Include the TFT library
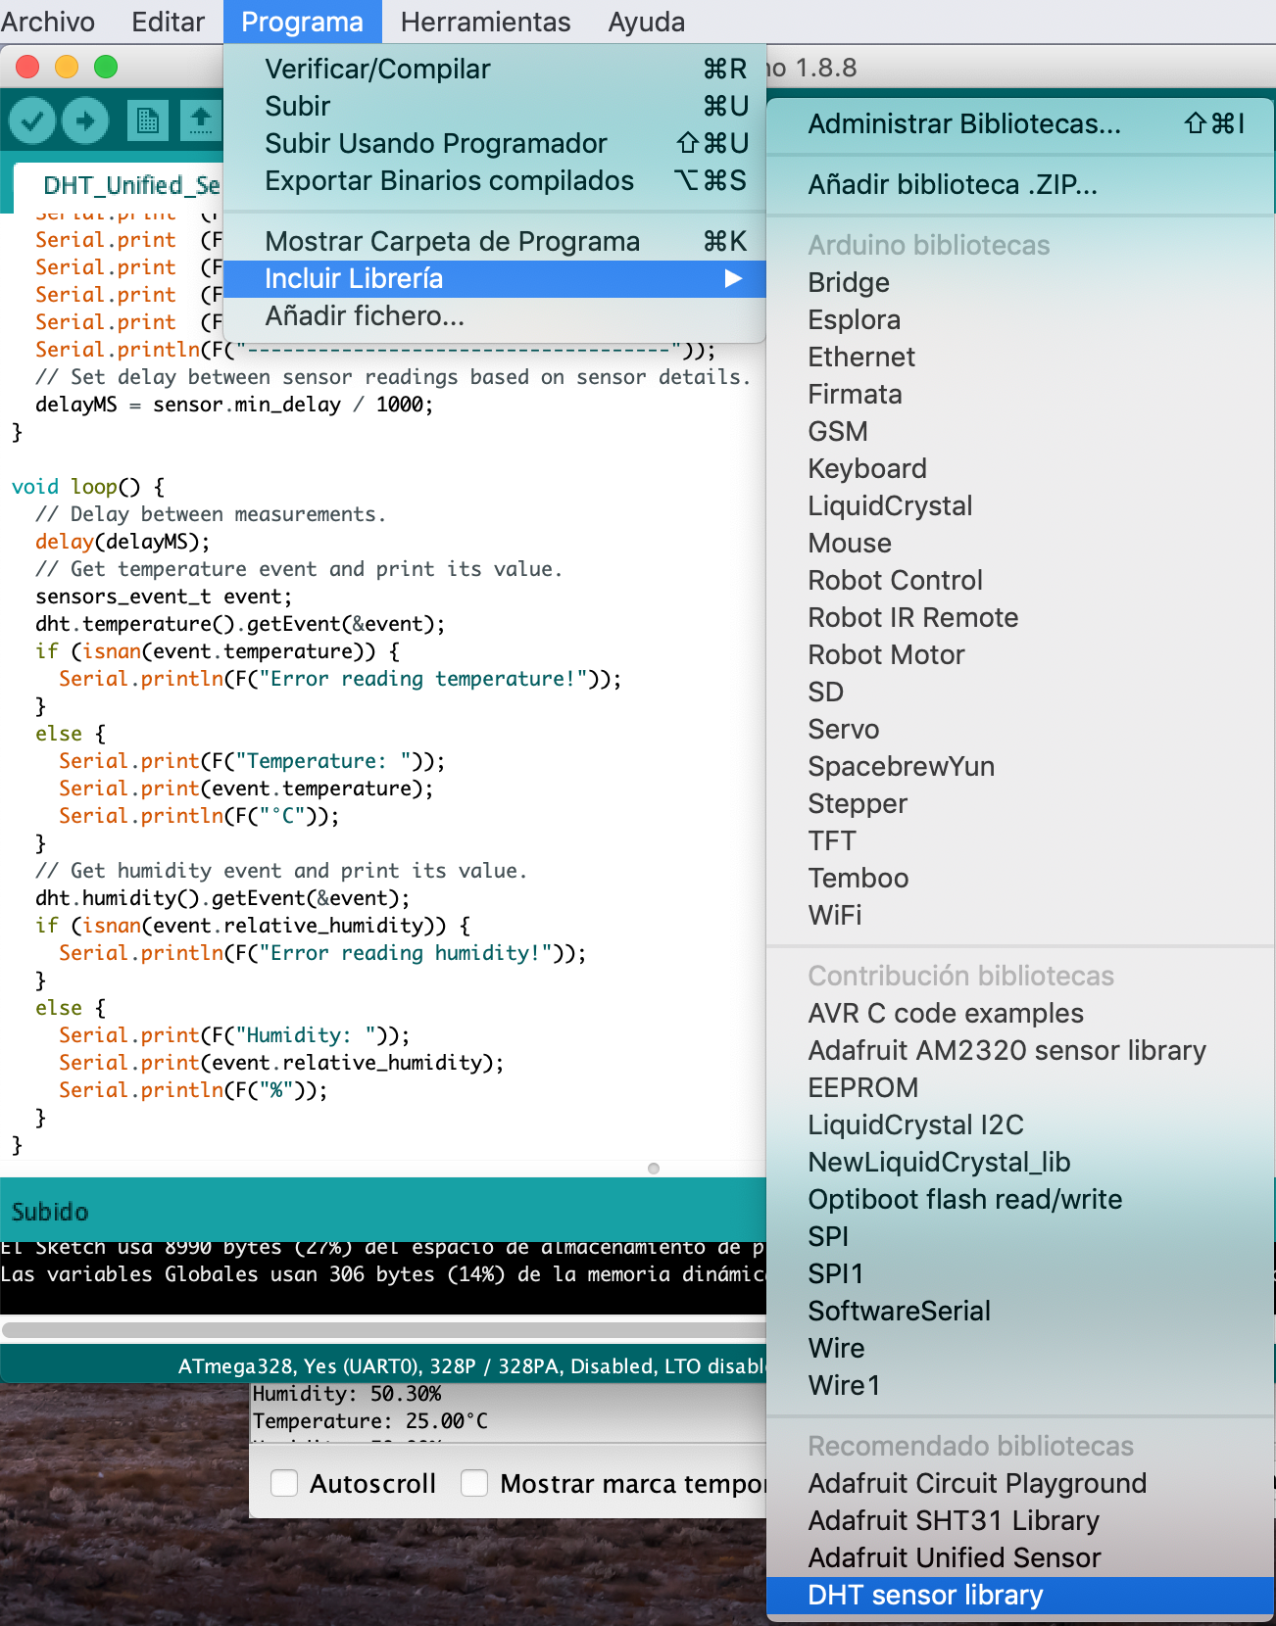 click(1021, 841)
